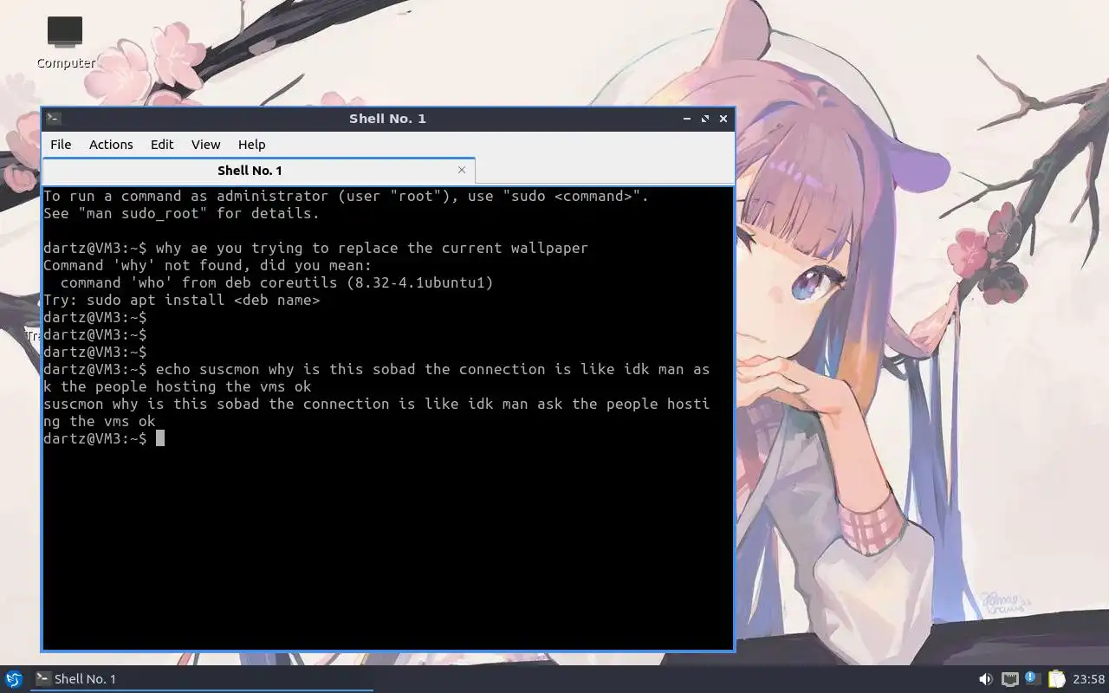Open the clipboard manager tray icon
1109x693 pixels.
1055,679
